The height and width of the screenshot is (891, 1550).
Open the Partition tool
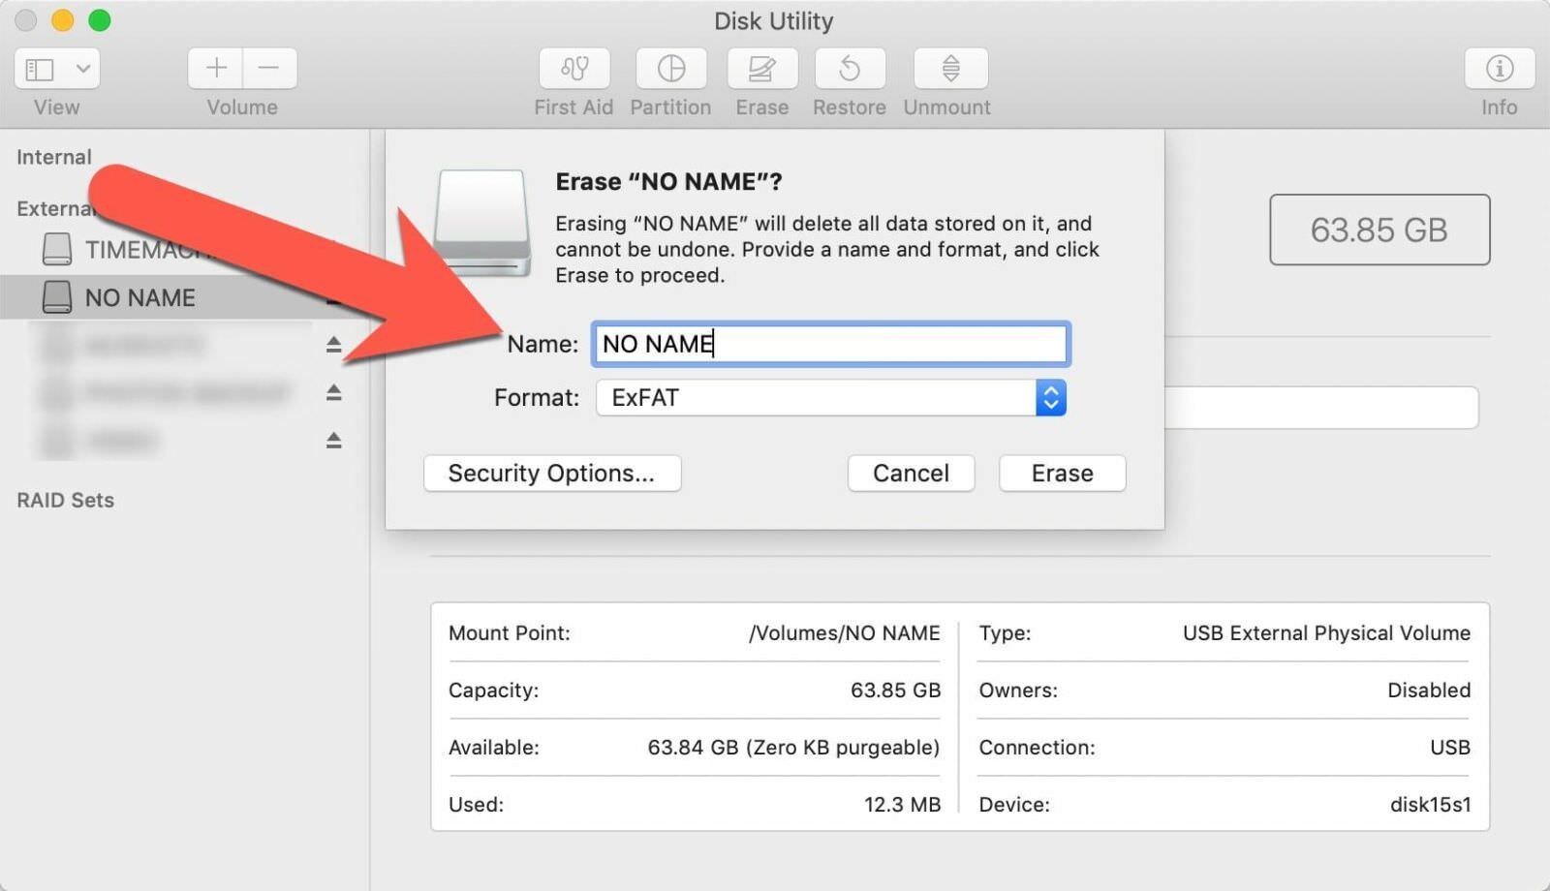[670, 69]
